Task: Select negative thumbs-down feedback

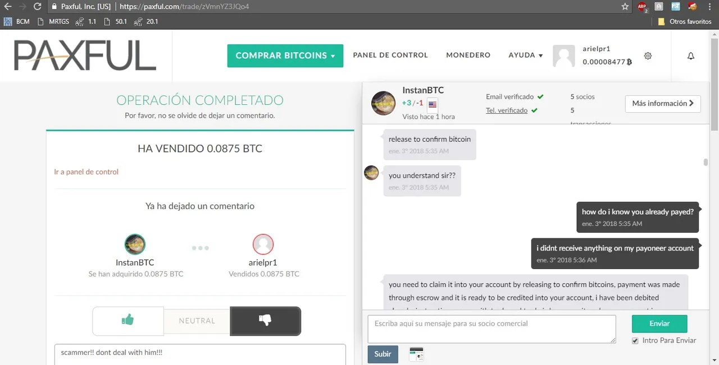Action: pyautogui.click(x=265, y=321)
